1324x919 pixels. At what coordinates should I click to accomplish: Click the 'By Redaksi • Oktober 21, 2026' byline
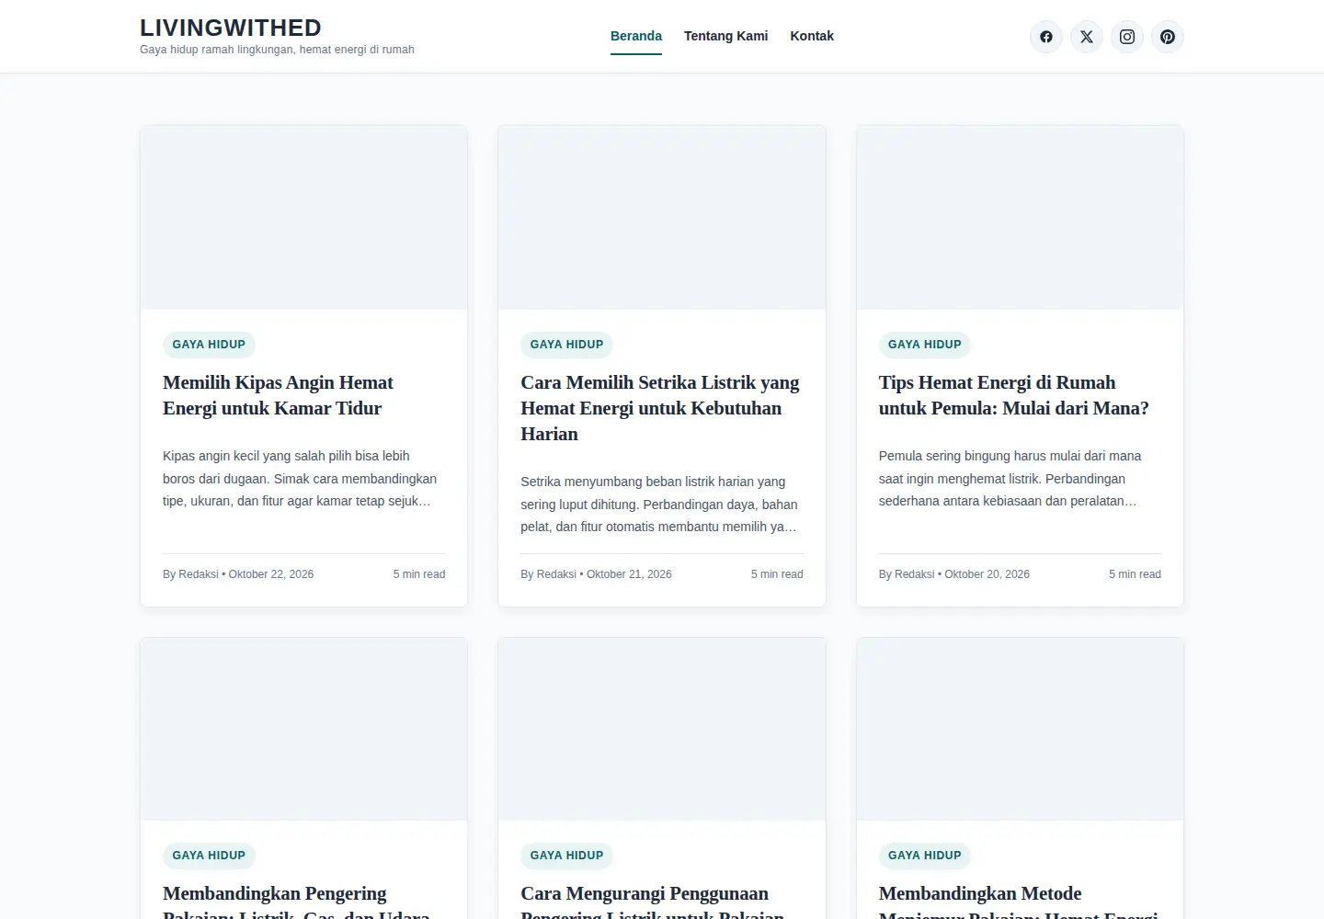point(596,574)
